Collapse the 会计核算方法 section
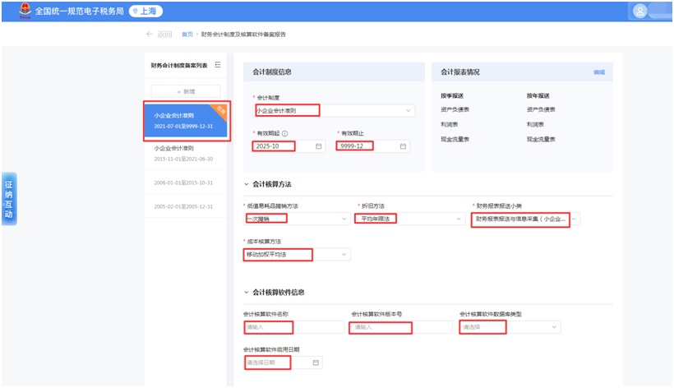Viewport: 674px width, 388px height. pyautogui.click(x=247, y=184)
